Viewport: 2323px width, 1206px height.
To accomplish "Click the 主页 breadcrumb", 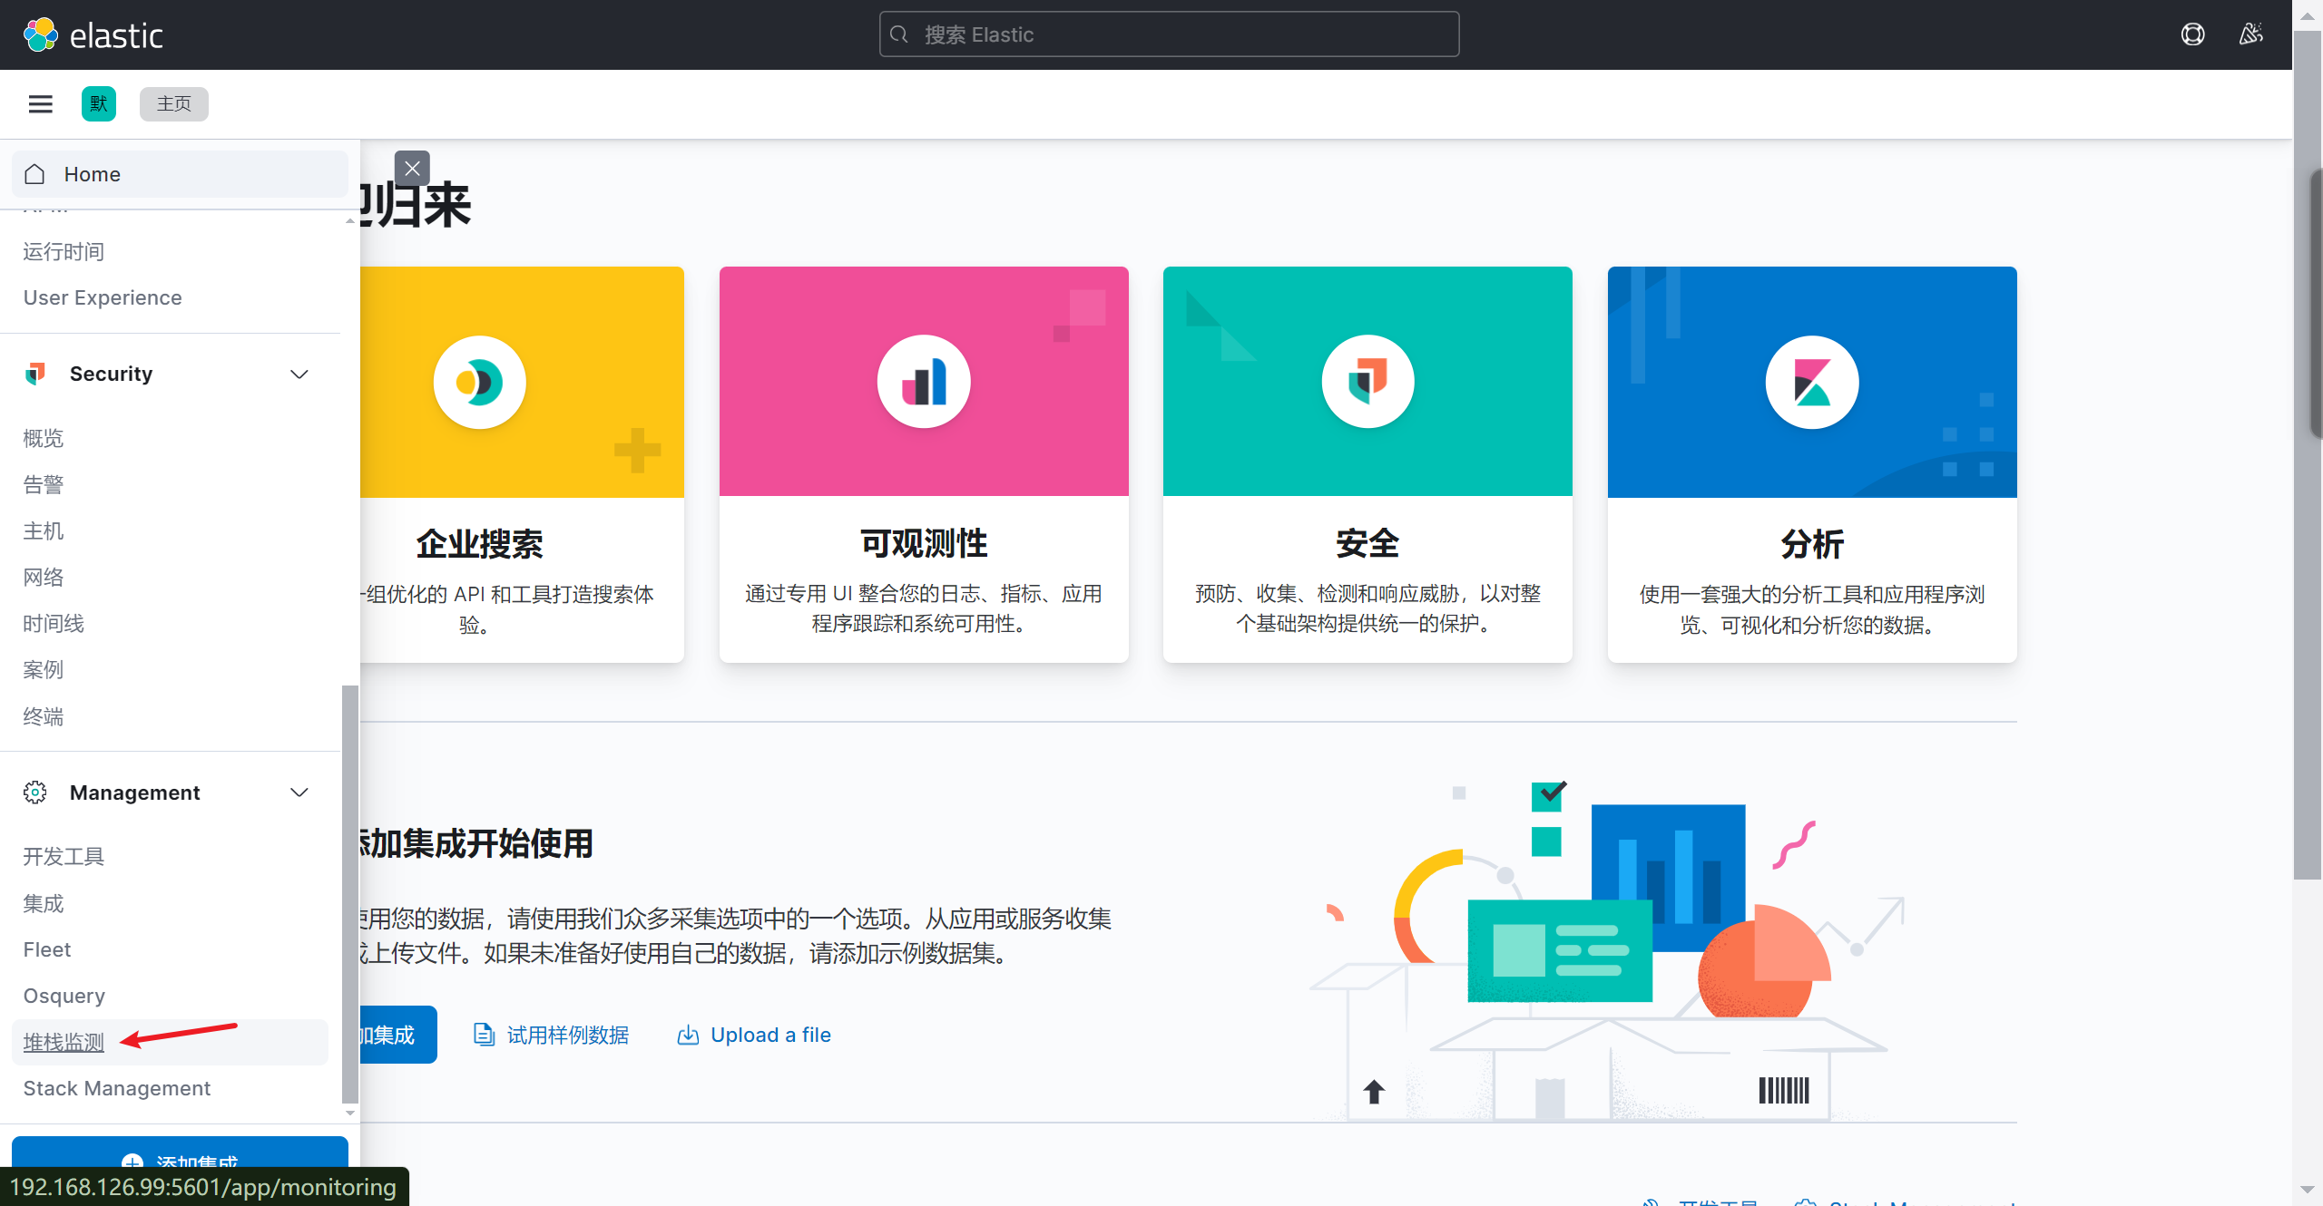I will [174, 104].
